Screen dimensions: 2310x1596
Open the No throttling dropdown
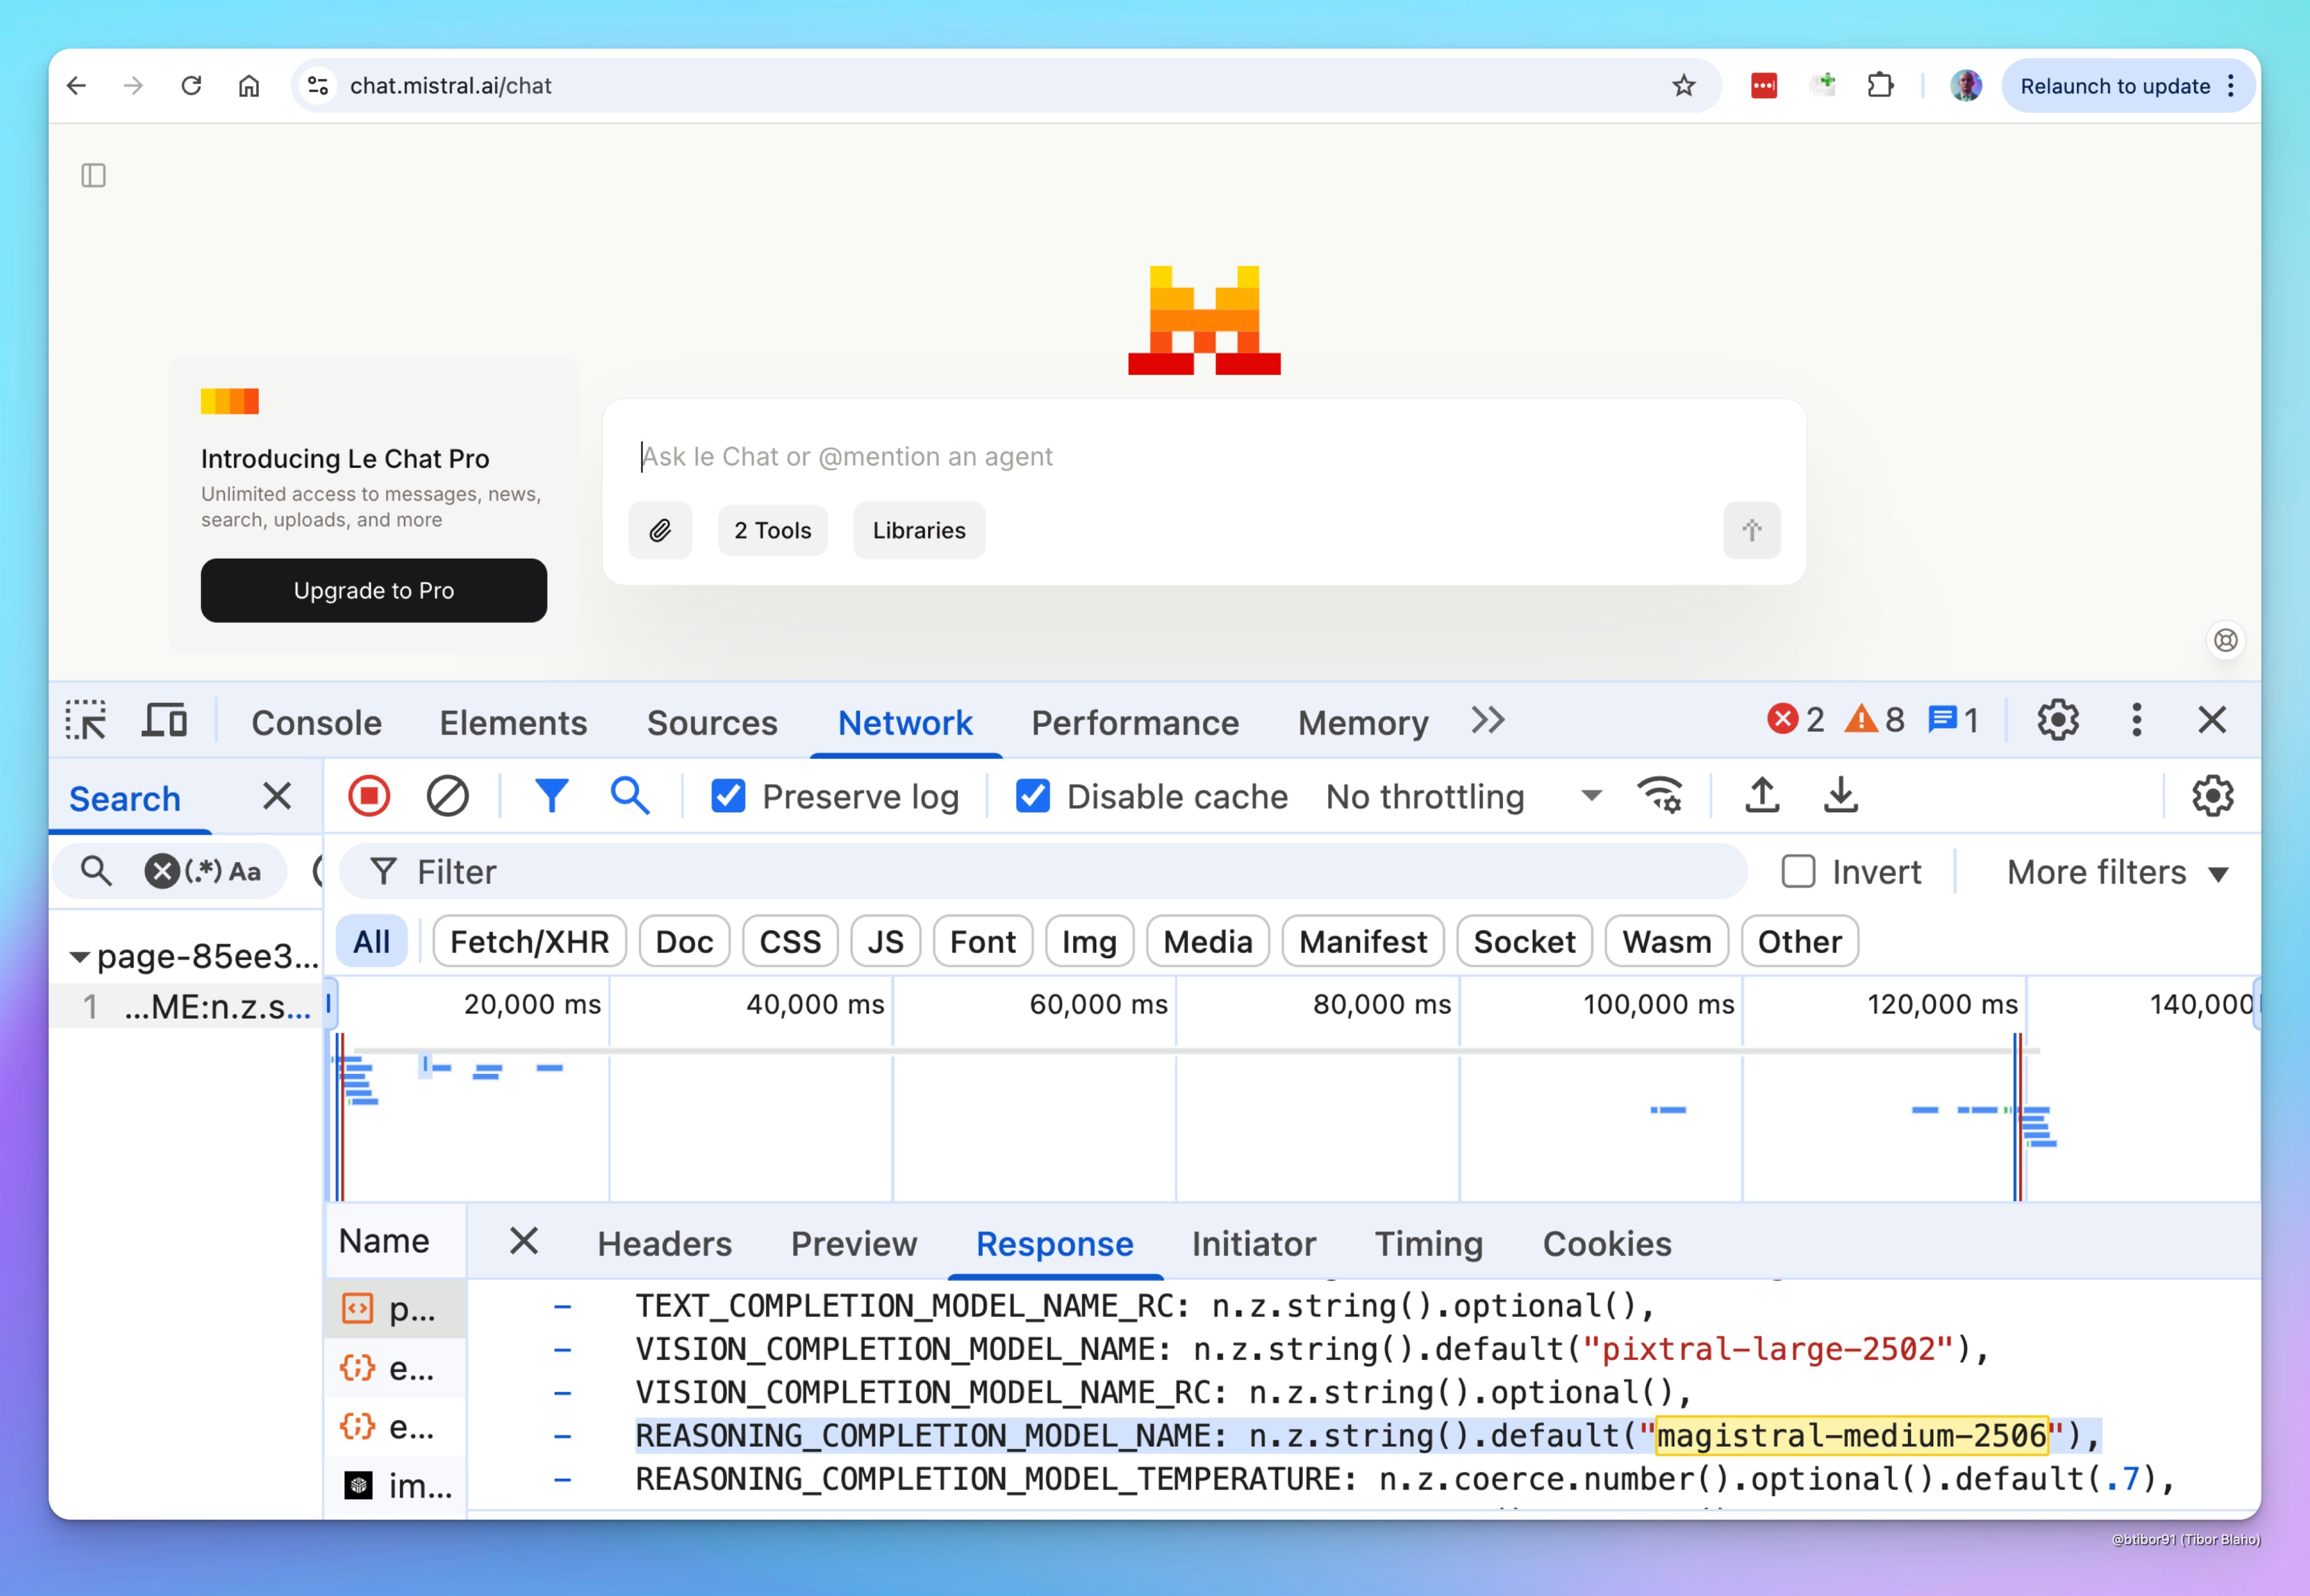tap(1463, 797)
